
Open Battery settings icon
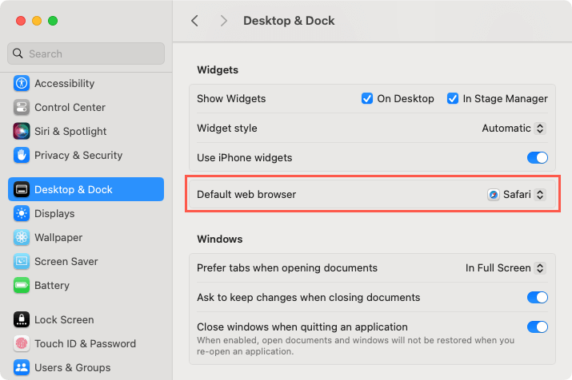point(22,286)
